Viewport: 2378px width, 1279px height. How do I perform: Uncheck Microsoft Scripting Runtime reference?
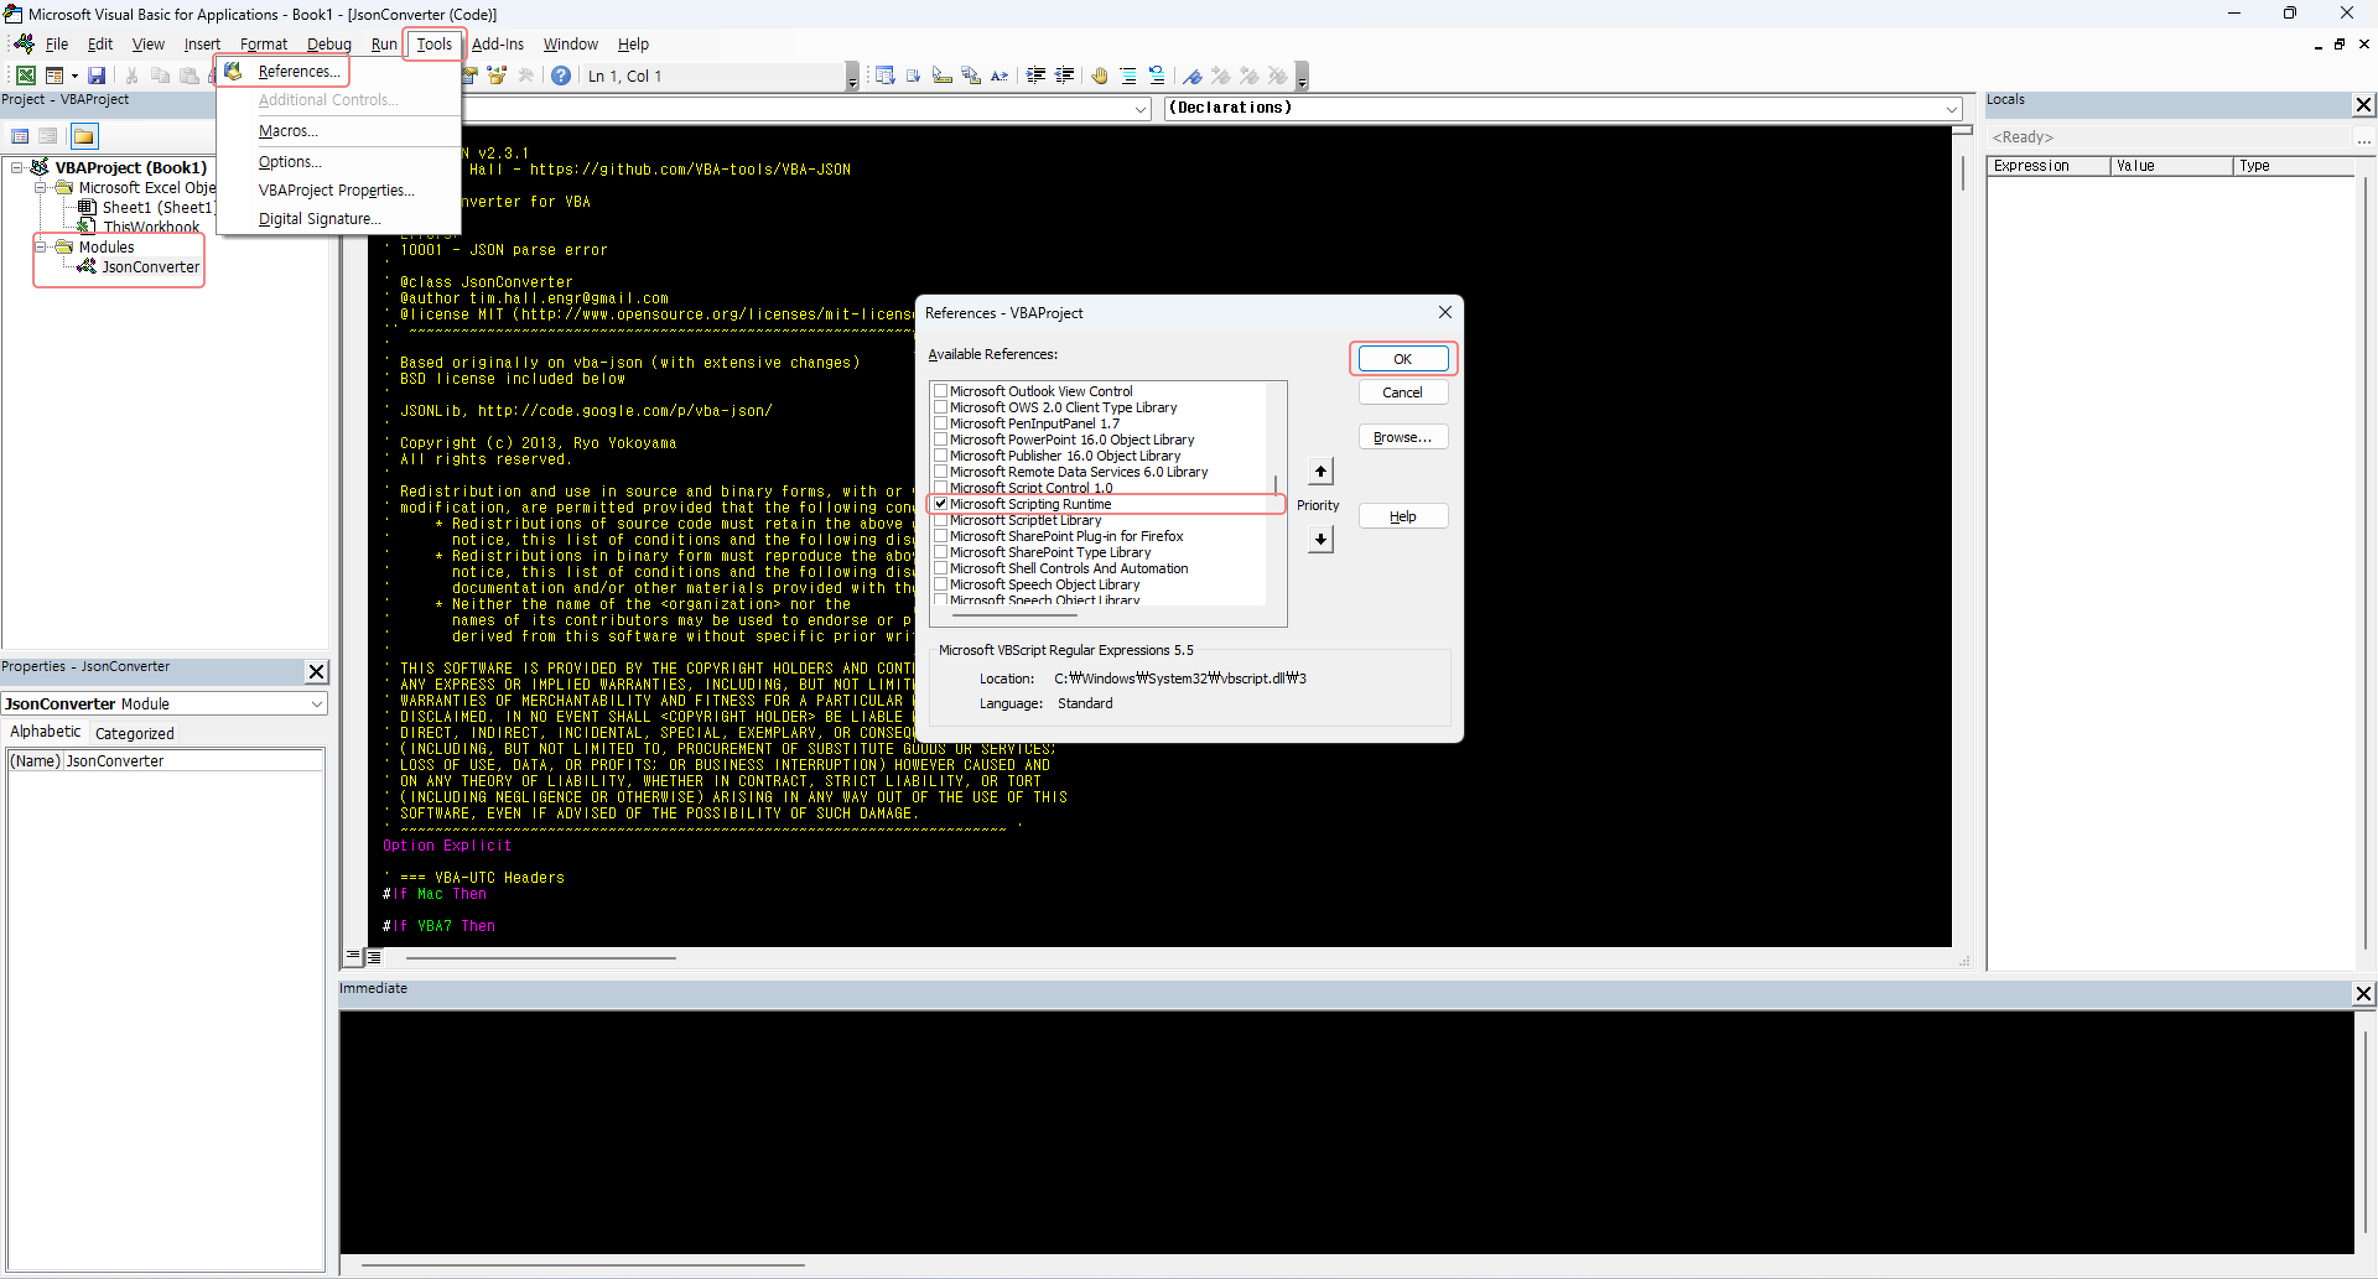click(x=941, y=504)
